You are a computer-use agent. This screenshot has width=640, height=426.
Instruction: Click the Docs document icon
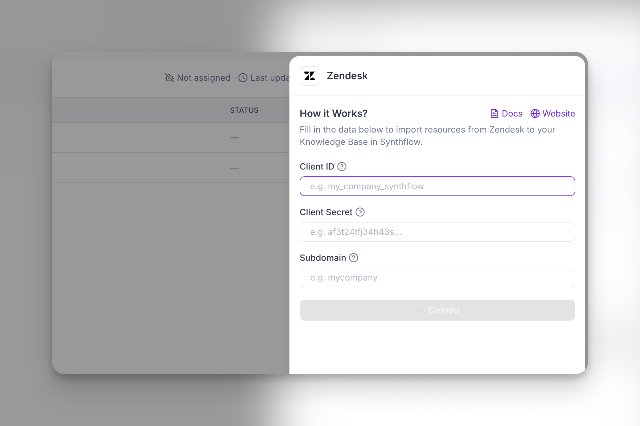494,113
